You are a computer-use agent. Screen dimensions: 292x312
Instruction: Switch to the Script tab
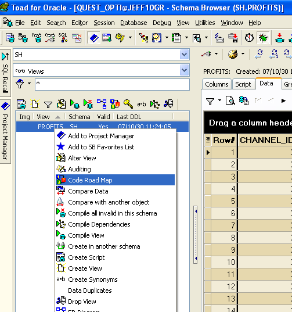coord(243,84)
